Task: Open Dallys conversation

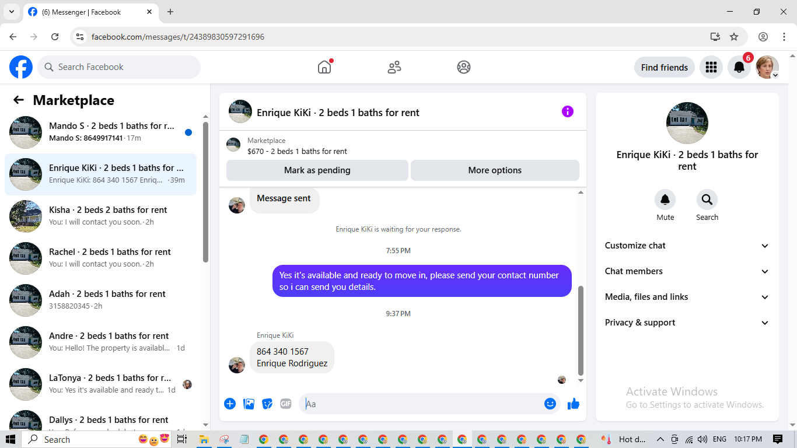Action: [100, 419]
